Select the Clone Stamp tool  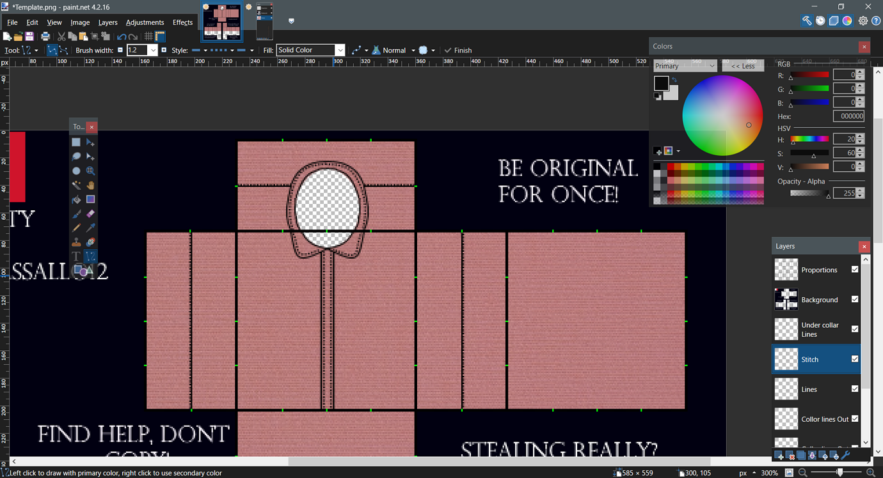pos(76,242)
